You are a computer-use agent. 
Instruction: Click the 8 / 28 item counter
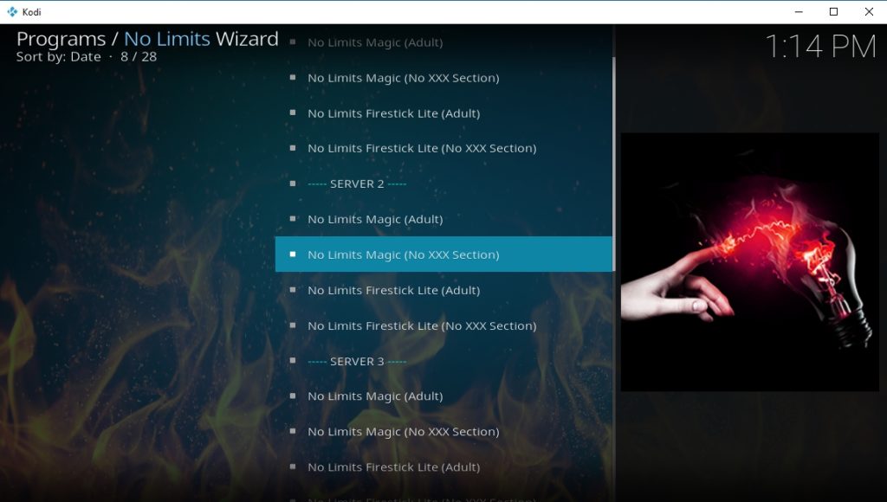(139, 56)
